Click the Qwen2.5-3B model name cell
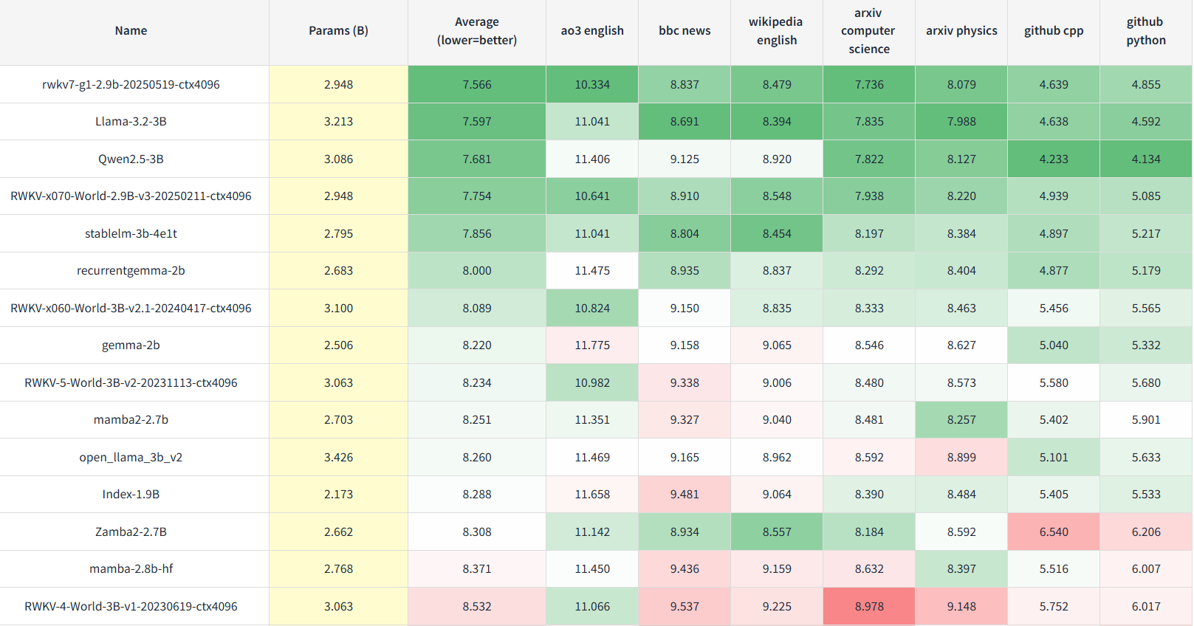This screenshot has height=626, width=1194. (131, 159)
